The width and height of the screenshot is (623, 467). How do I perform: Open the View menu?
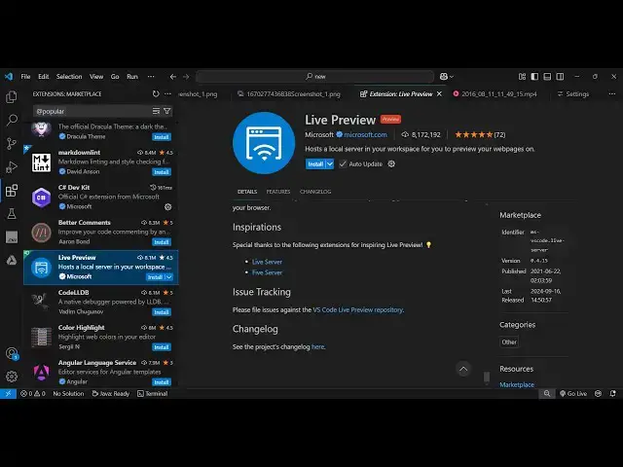[x=96, y=76]
